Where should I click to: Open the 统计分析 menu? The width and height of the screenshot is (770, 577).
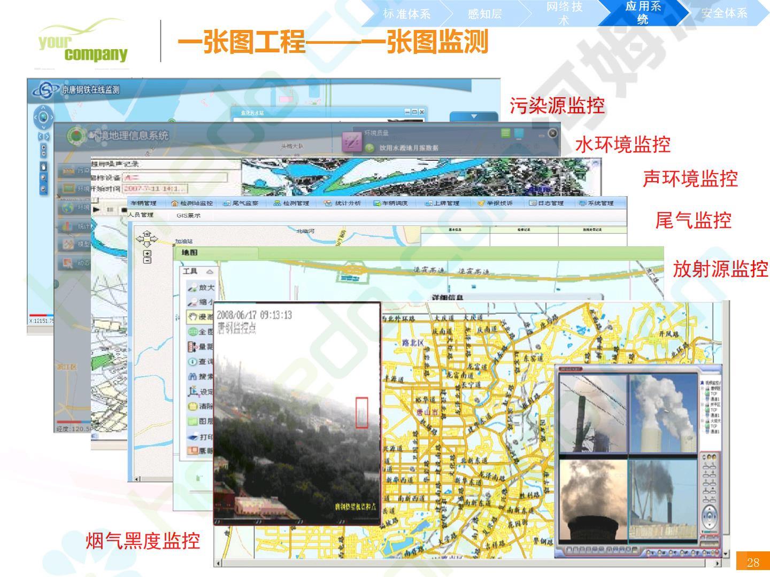(342, 204)
